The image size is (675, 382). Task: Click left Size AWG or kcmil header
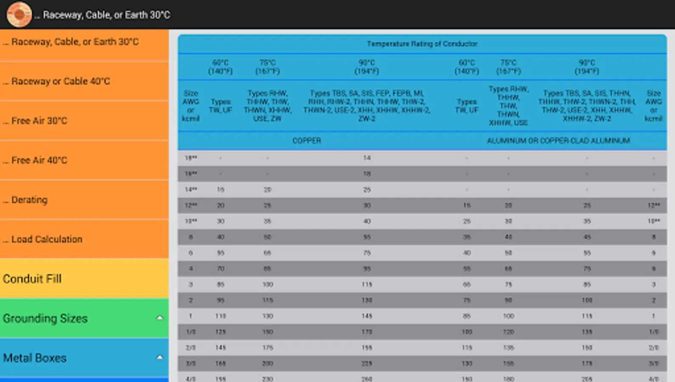click(191, 106)
